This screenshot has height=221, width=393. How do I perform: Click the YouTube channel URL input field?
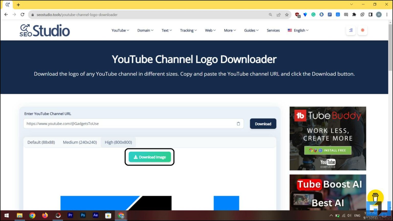(x=128, y=124)
